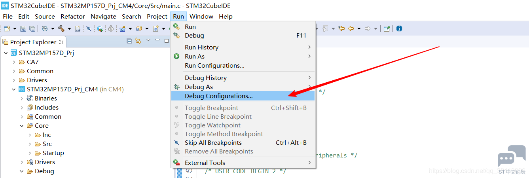The height and width of the screenshot is (178, 529).
Task: Open the Source menu
Action: [x=45, y=16]
